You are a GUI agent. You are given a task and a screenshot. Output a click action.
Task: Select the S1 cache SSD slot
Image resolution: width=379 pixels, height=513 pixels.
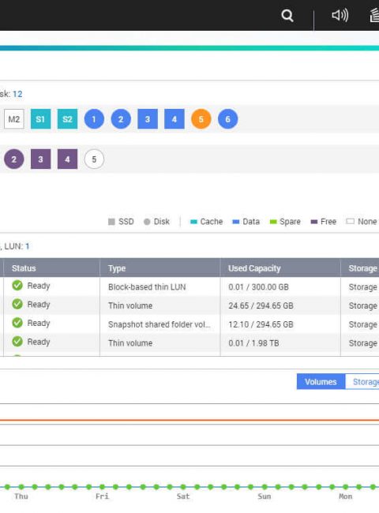point(40,119)
